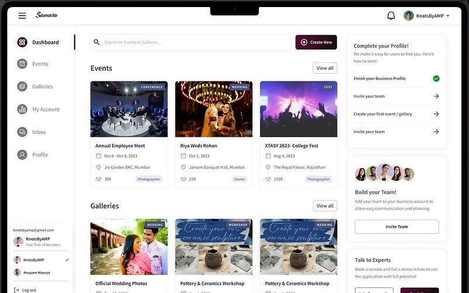Focus the Search for Events or Galleries field
The width and height of the screenshot is (469, 293).
coord(190,42)
